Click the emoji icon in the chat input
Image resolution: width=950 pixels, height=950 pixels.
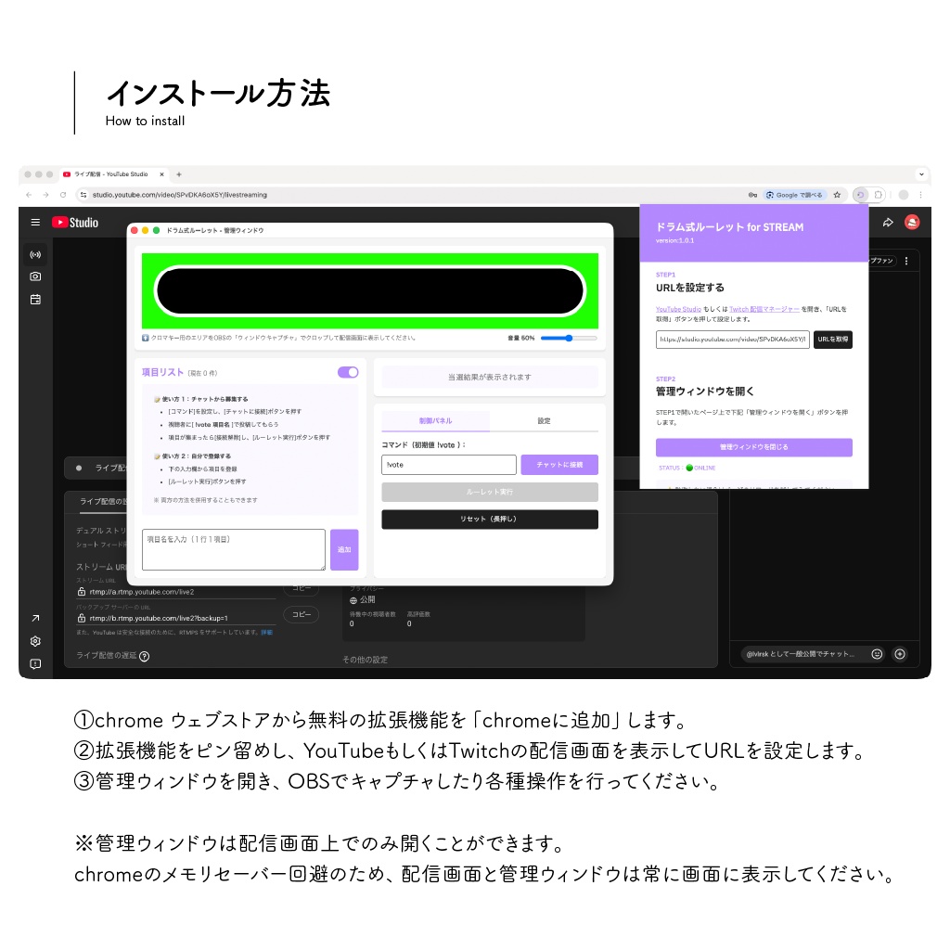(877, 654)
